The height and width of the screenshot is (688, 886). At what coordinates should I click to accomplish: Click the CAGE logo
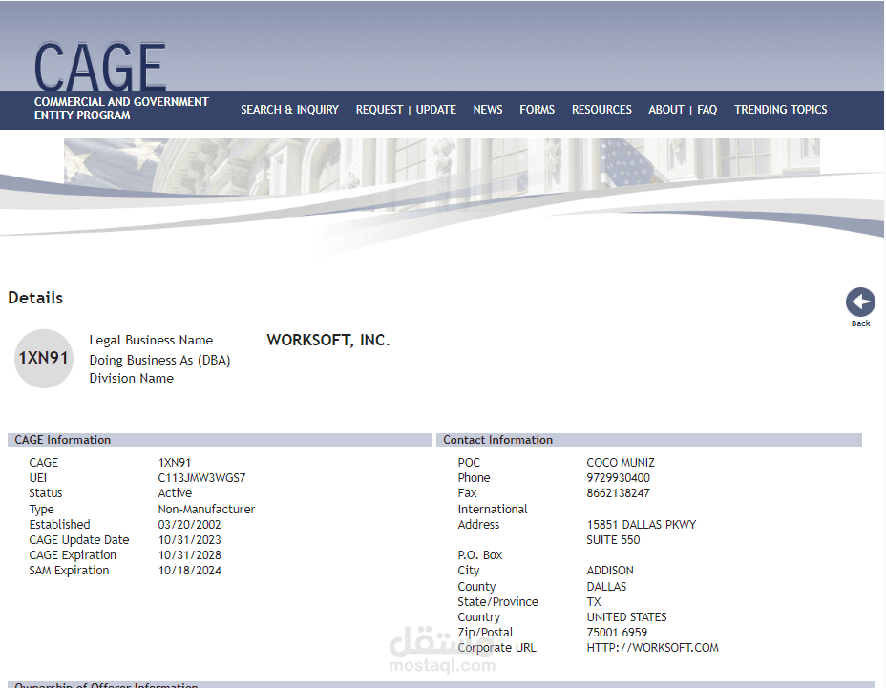pos(100,67)
